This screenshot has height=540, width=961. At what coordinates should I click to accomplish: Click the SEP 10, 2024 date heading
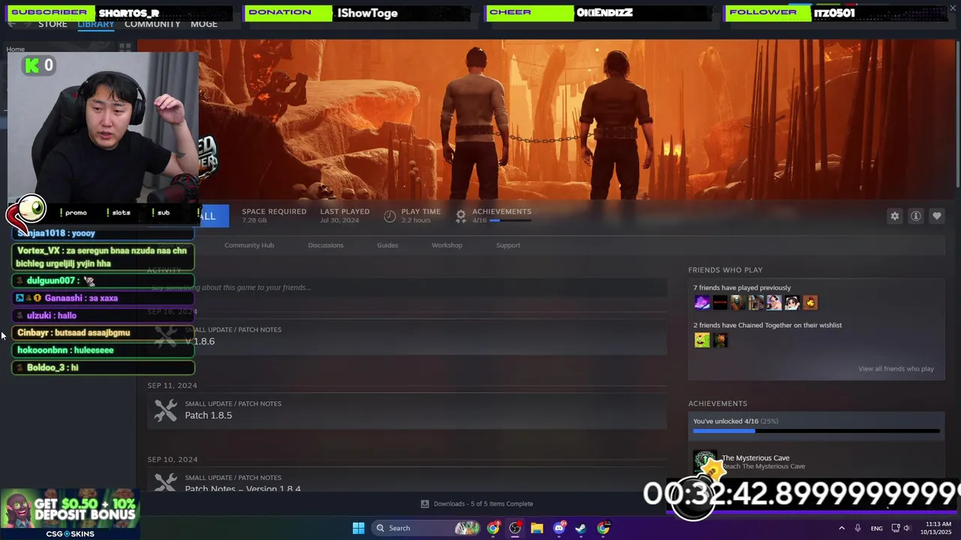pos(172,460)
